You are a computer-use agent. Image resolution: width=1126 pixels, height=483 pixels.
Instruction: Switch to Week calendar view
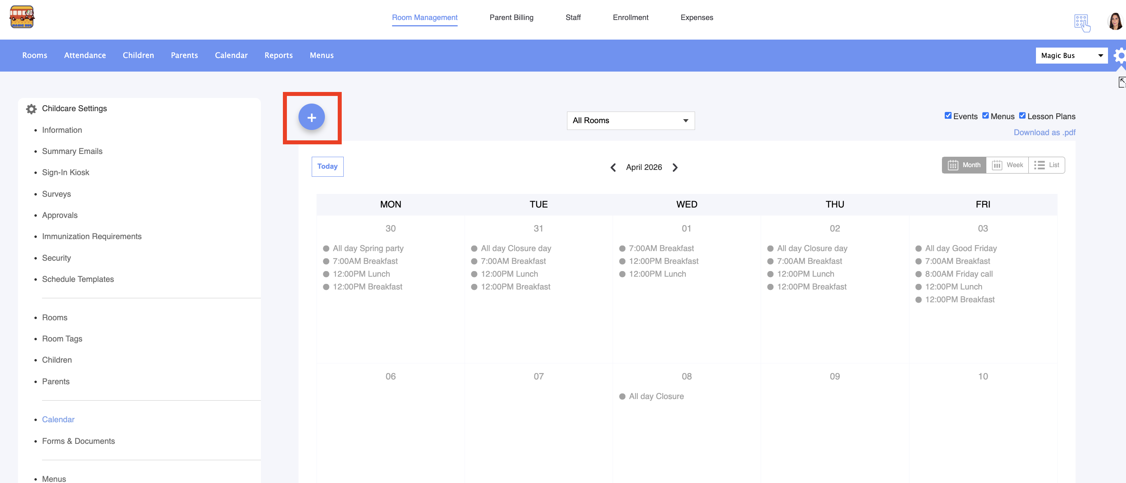[x=1007, y=165]
